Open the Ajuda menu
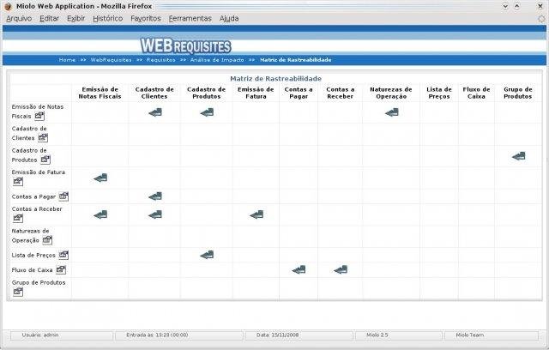This screenshot has height=350, width=549. click(x=229, y=19)
